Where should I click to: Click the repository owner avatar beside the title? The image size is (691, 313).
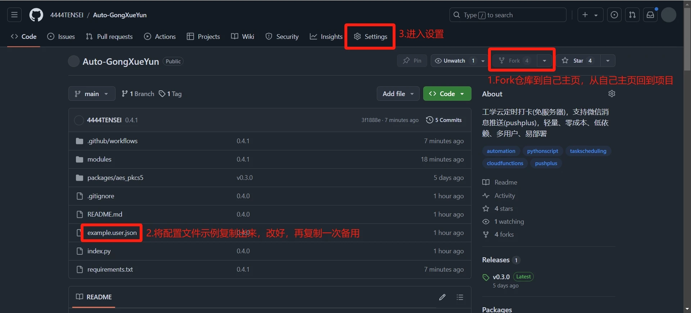[73, 61]
